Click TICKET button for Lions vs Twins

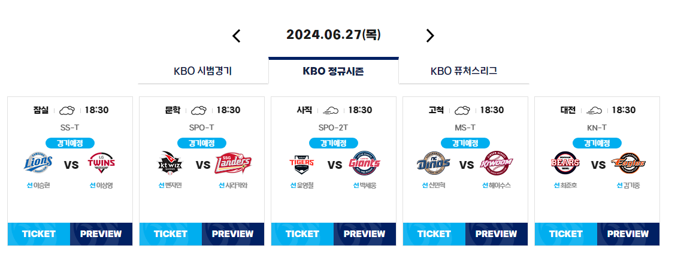39,234
